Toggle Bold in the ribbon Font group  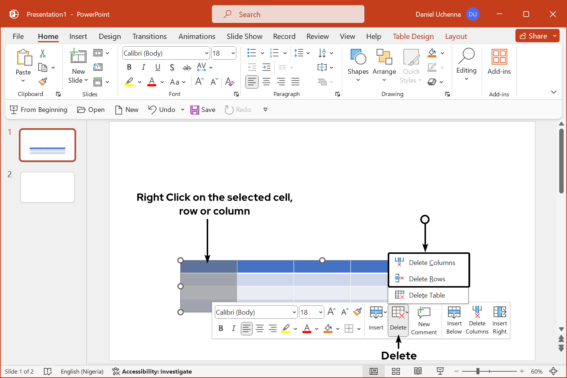point(129,67)
